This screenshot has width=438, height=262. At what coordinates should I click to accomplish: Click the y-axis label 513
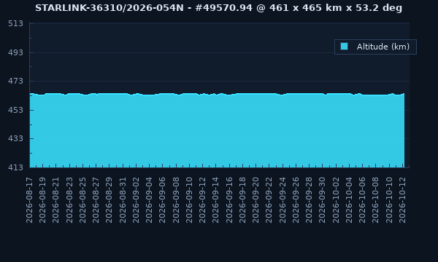tap(15, 24)
